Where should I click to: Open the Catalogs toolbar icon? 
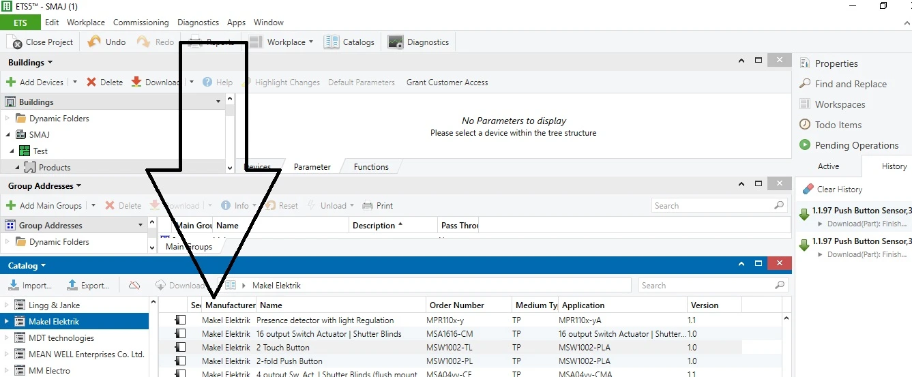[x=332, y=42]
